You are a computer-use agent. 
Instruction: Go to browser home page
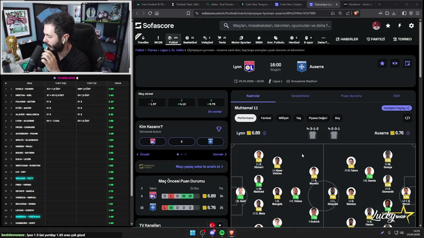(x=157, y=13)
